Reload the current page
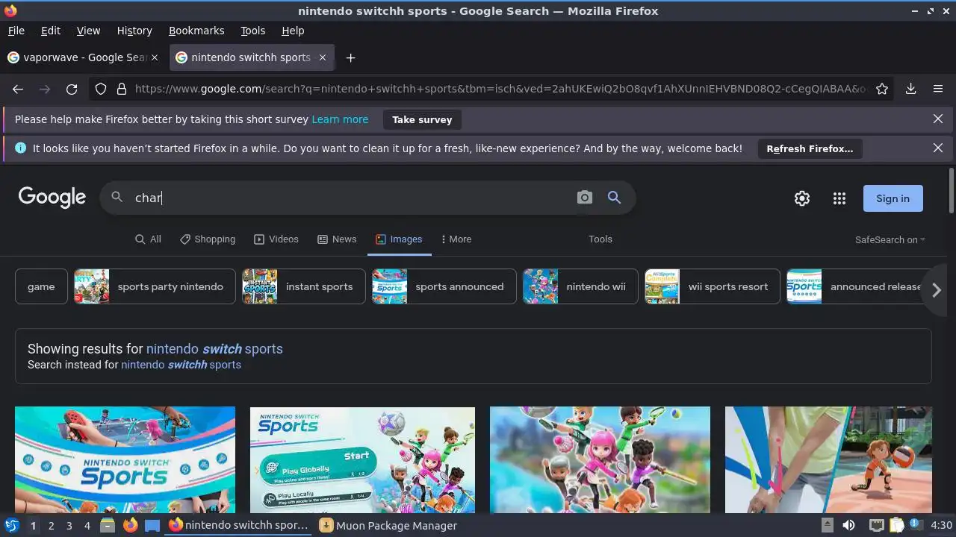 72,89
